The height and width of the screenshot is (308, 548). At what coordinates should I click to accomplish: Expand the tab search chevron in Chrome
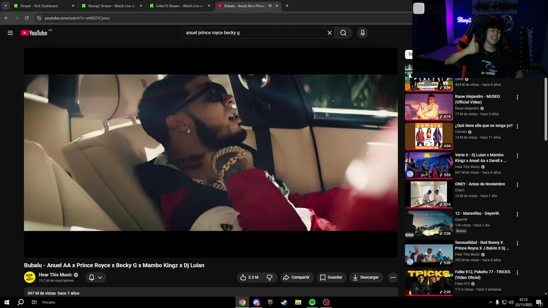tap(6, 6)
